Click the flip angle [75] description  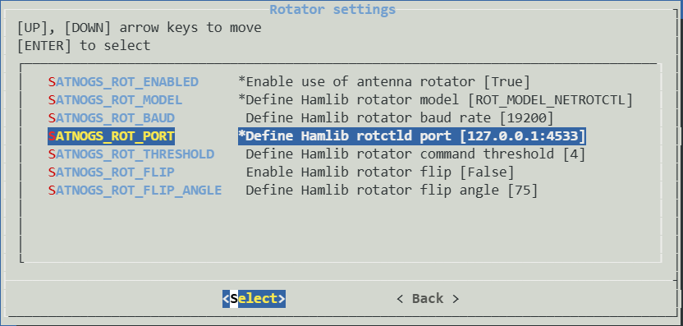click(x=392, y=191)
